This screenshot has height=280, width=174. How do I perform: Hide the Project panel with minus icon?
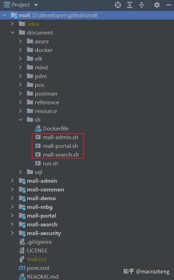pyautogui.click(x=169, y=5)
